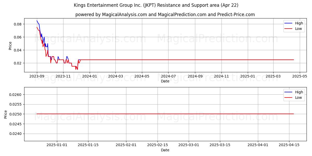
Task: Click the 2025-03-01 date tick label
Action: (x=188, y=145)
